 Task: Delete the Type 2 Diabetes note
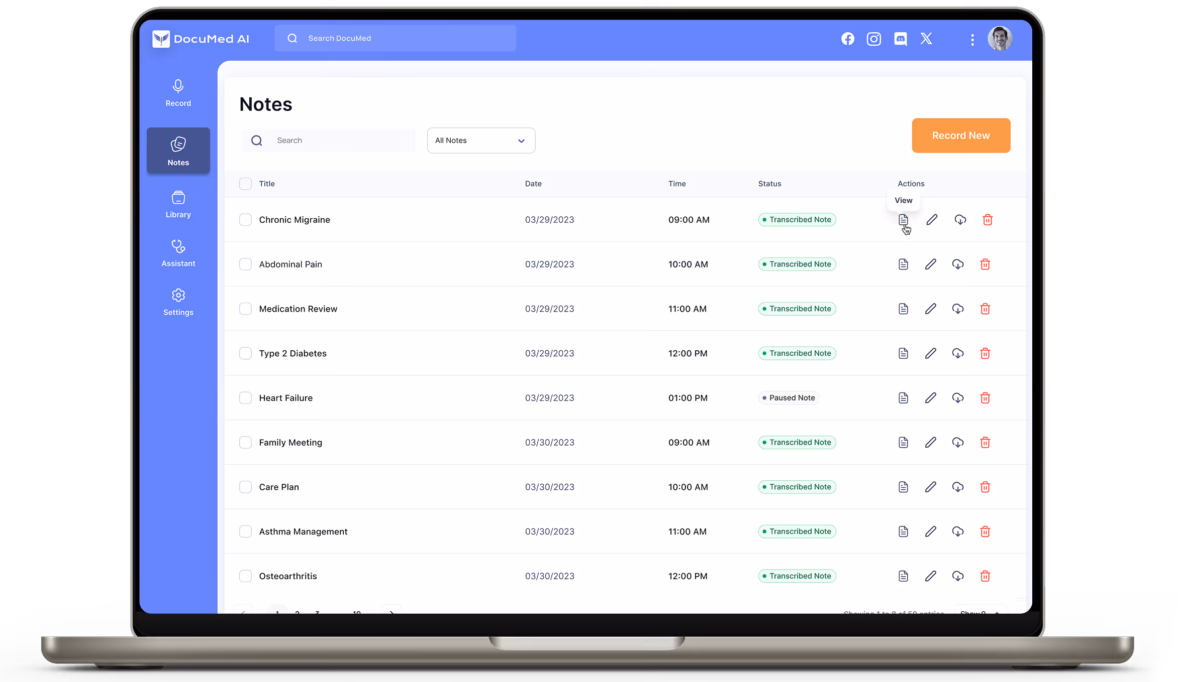[985, 353]
